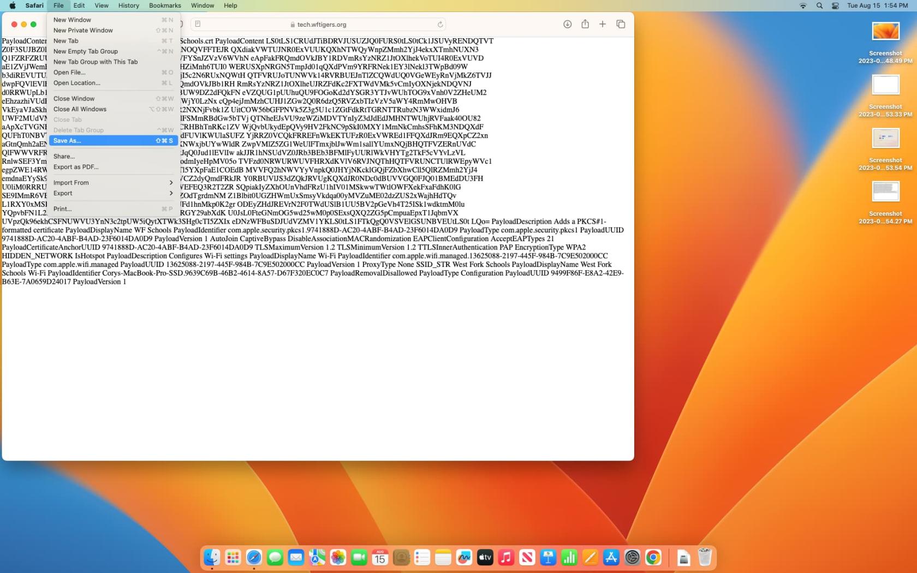Choose Print… in the File menu
The height and width of the screenshot is (573, 917).
(114, 209)
